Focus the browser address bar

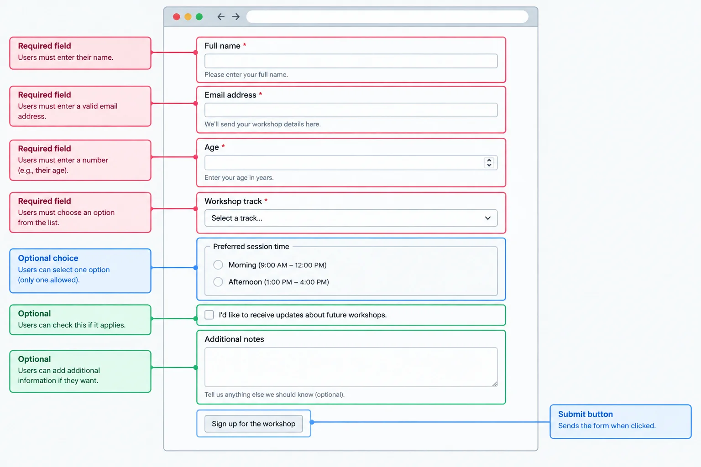click(x=387, y=17)
